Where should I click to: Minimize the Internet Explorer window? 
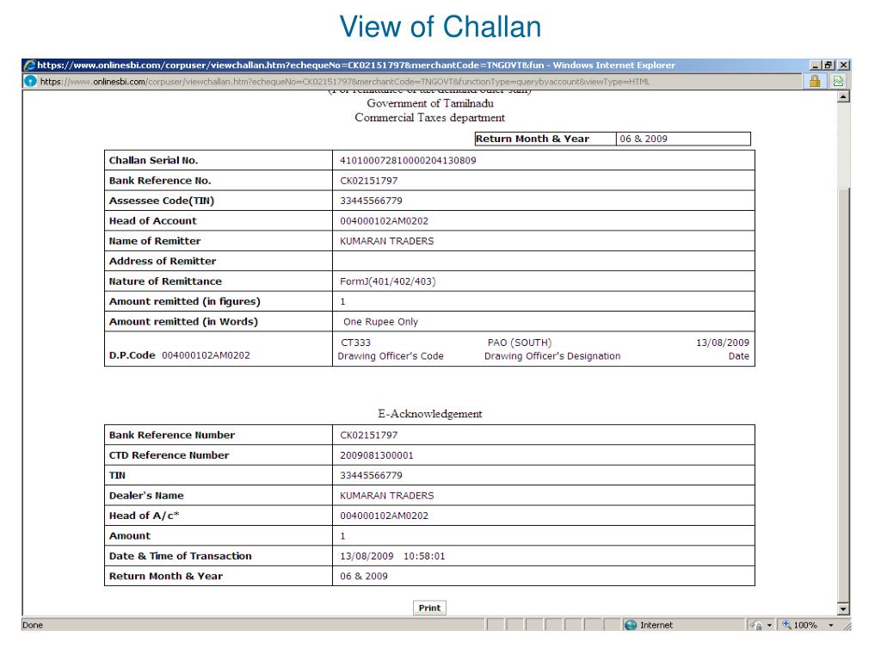[816, 65]
